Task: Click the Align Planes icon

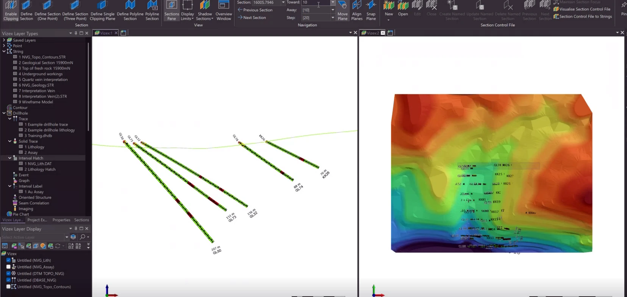Action: [356, 11]
